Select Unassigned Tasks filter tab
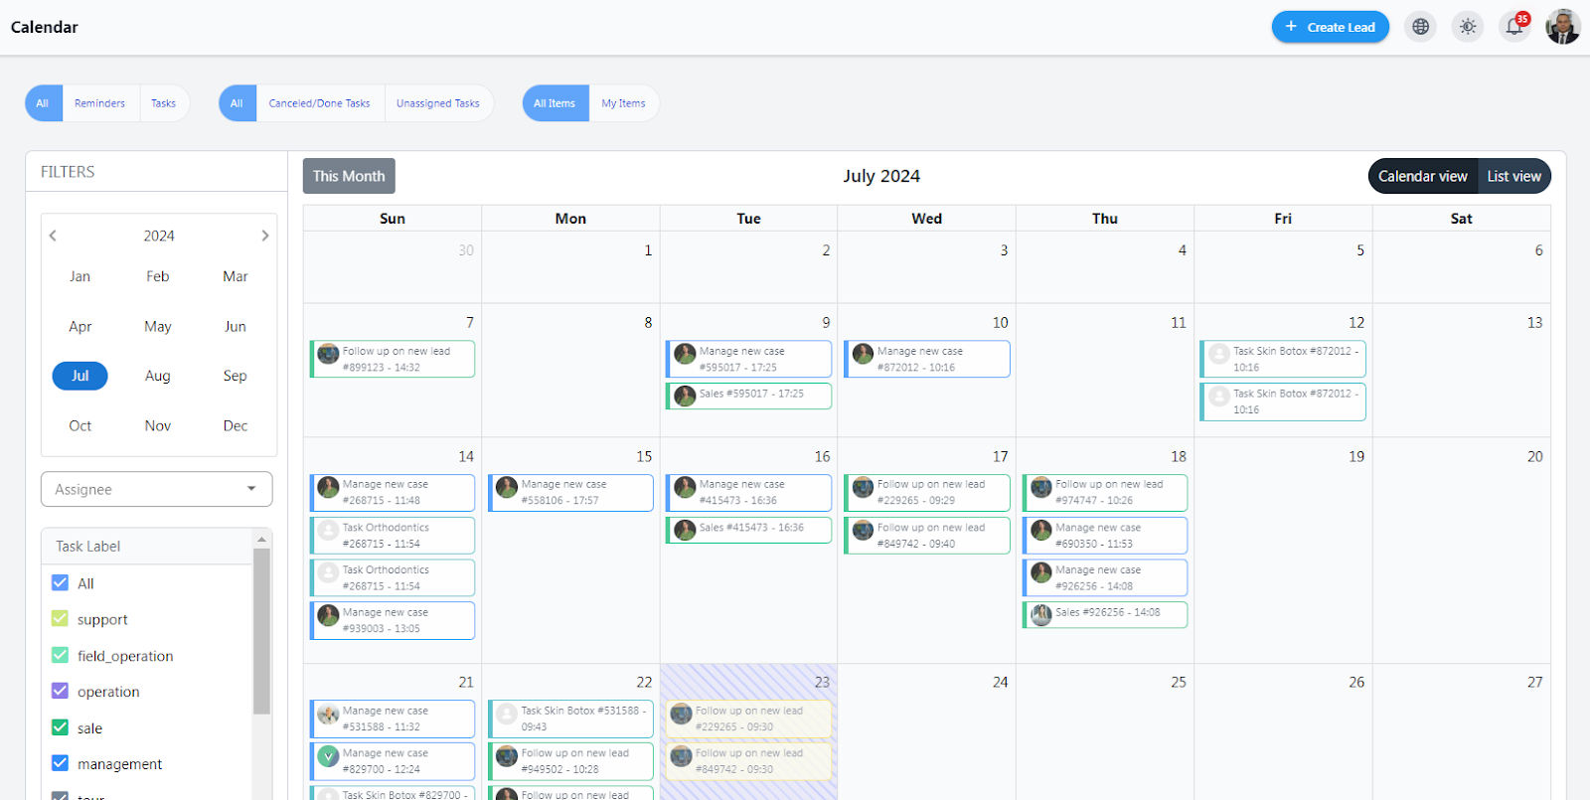 click(437, 103)
